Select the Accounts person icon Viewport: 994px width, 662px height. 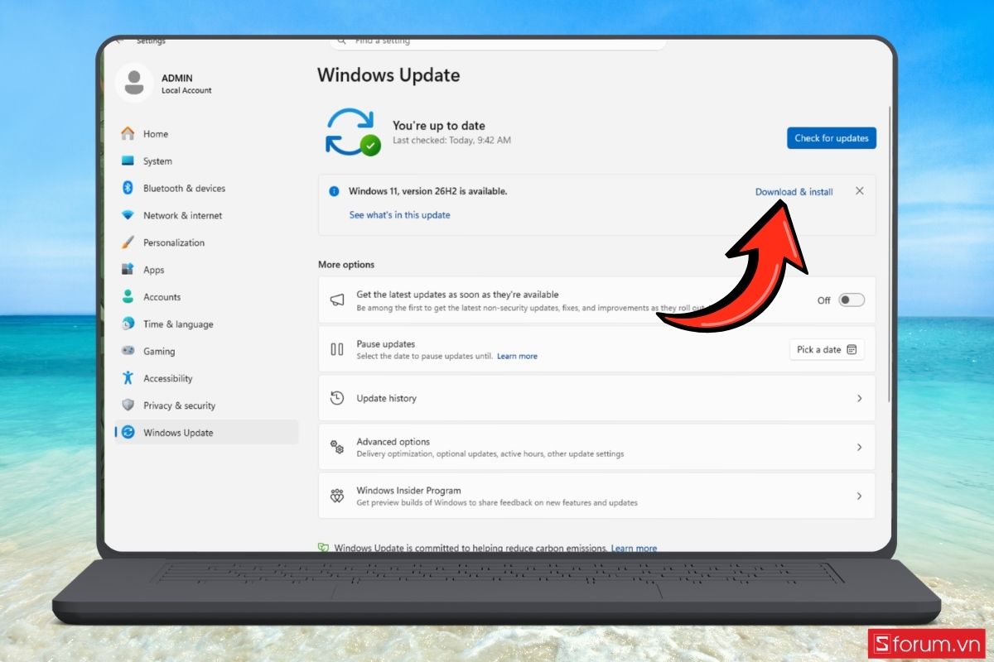(128, 297)
